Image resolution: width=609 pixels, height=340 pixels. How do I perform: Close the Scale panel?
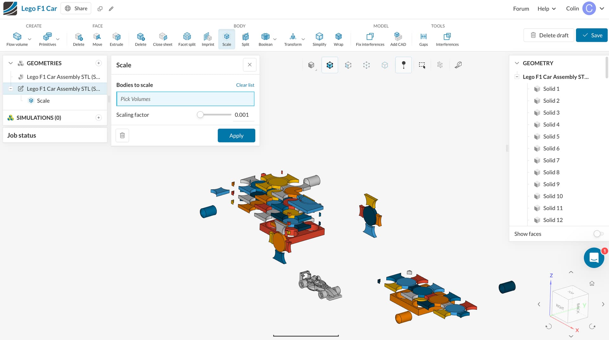[250, 65]
